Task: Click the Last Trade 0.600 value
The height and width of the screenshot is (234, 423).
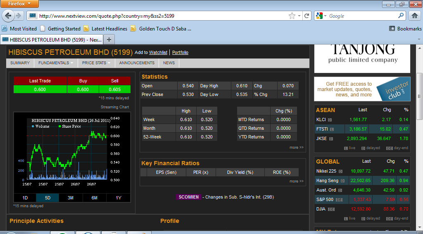Action: point(40,89)
